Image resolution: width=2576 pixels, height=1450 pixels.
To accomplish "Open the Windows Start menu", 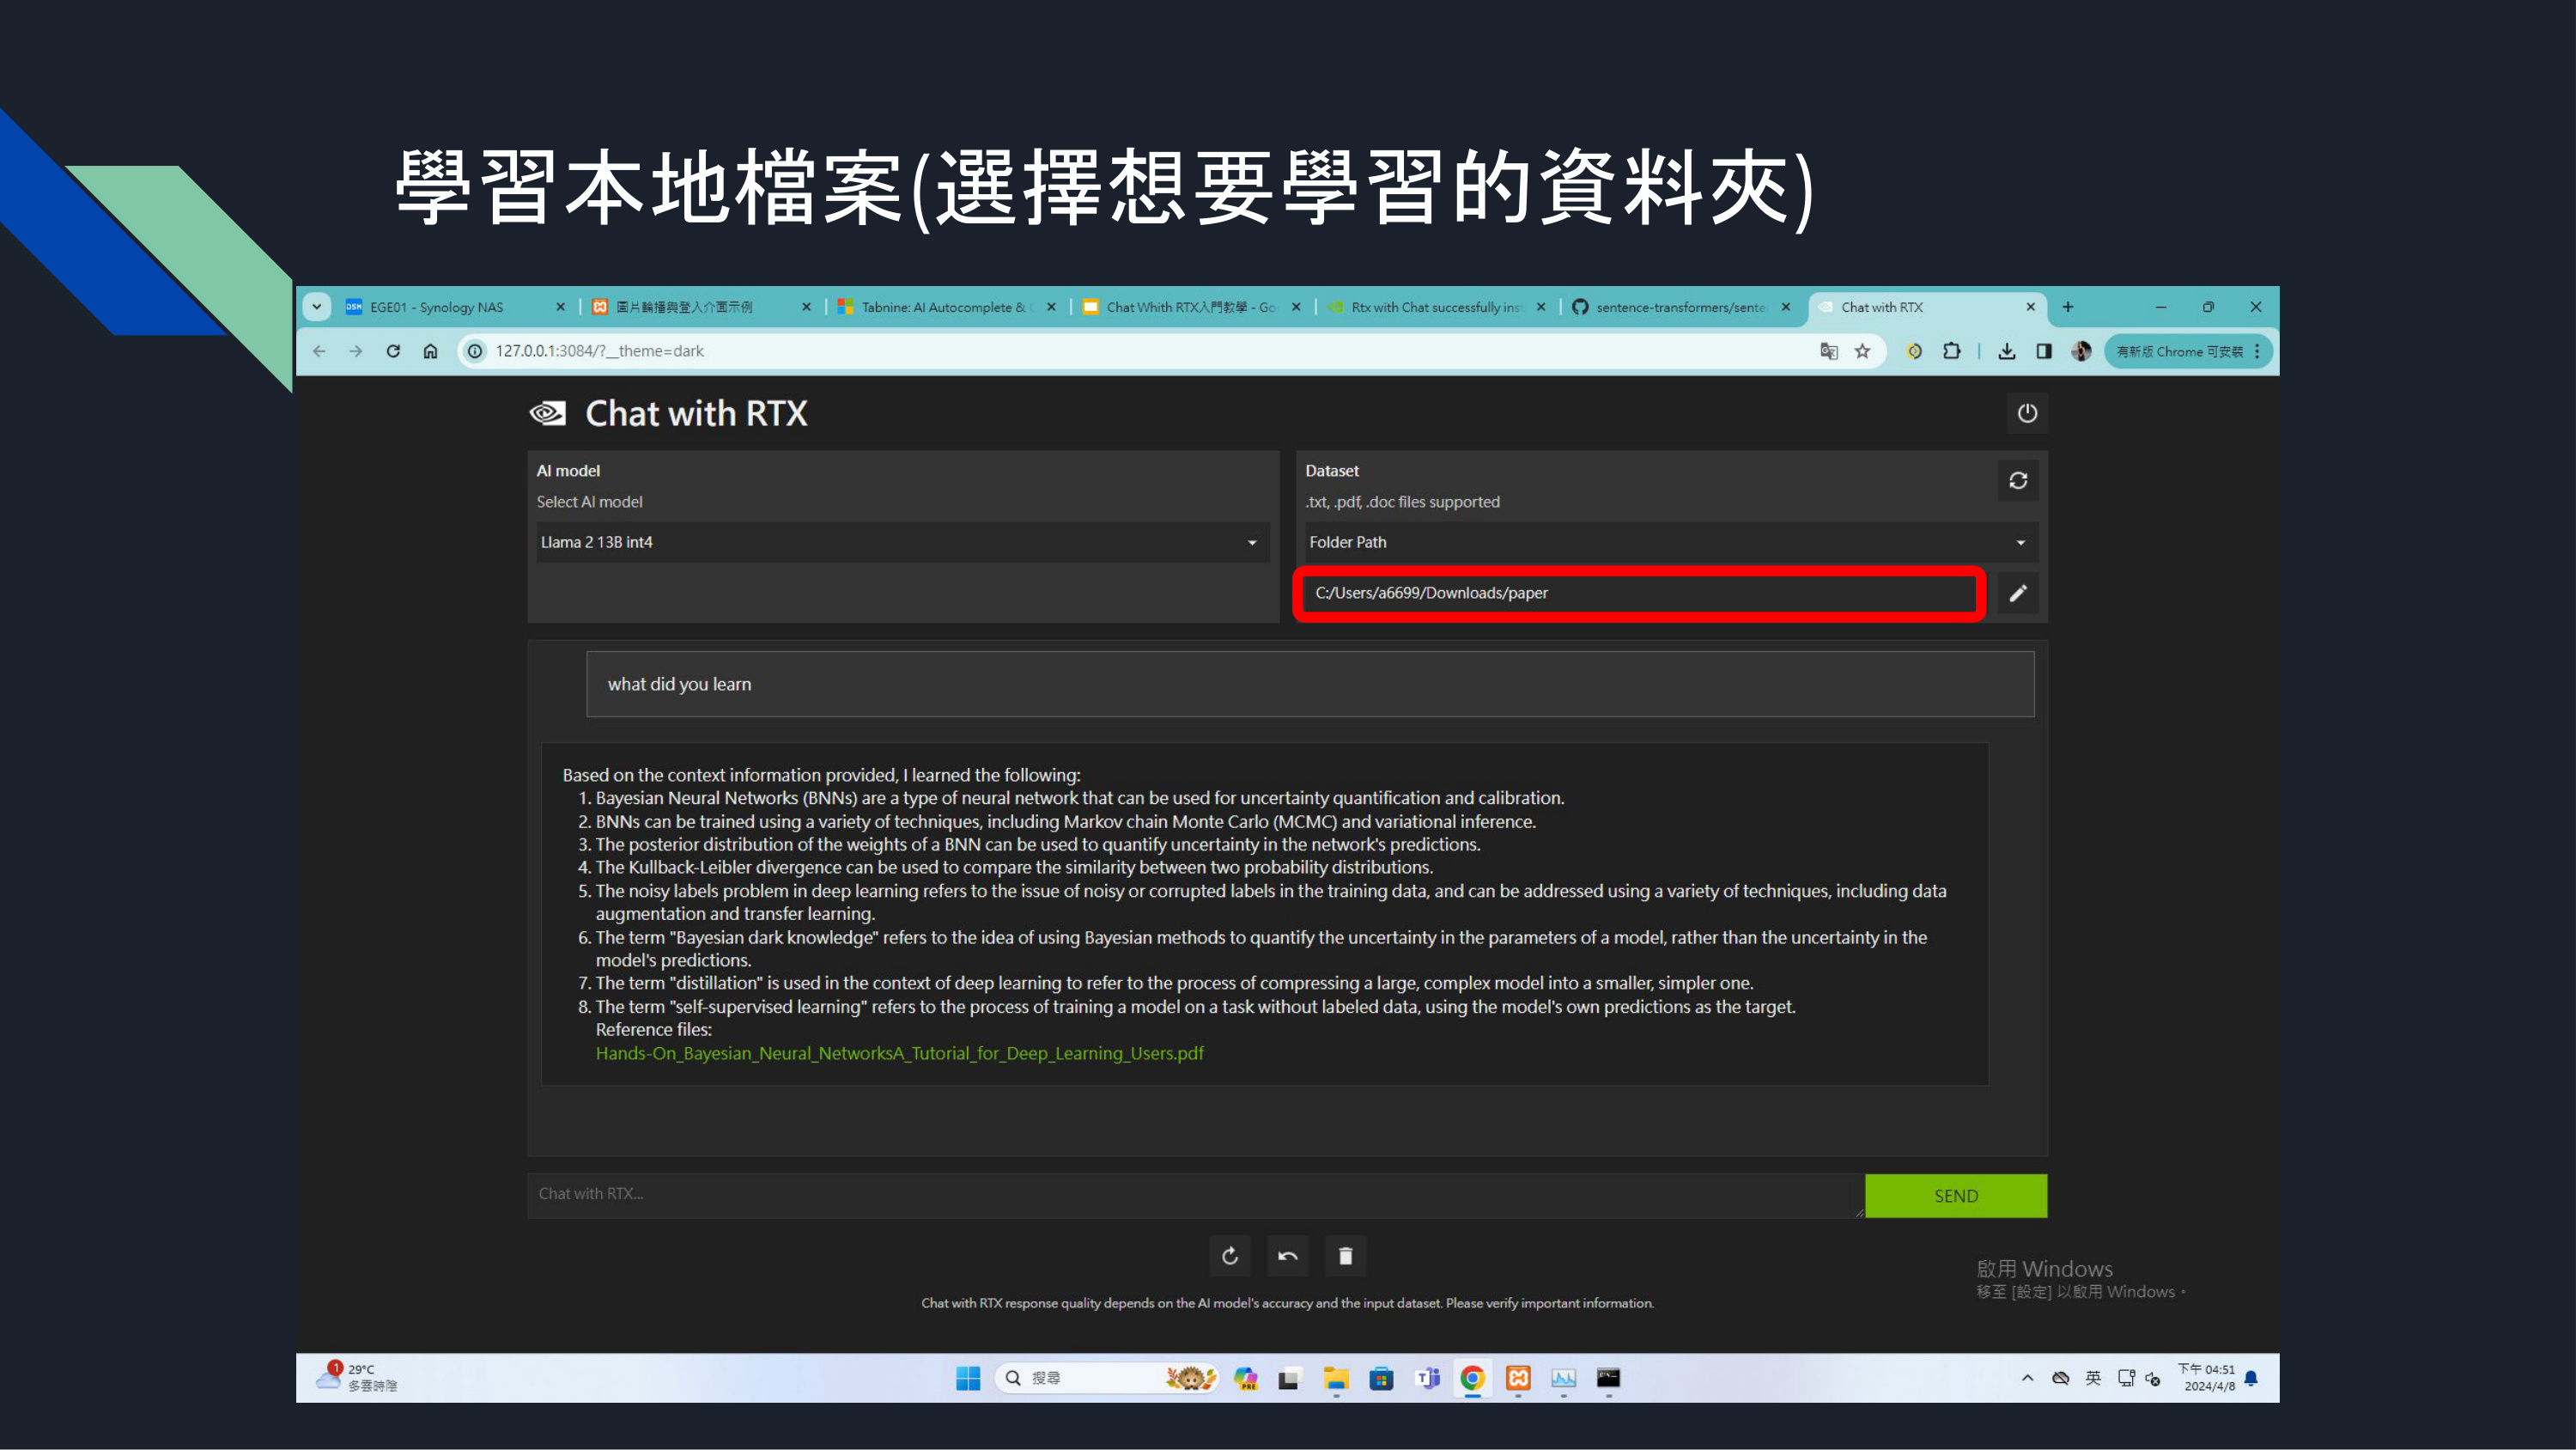I will [968, 1379].
